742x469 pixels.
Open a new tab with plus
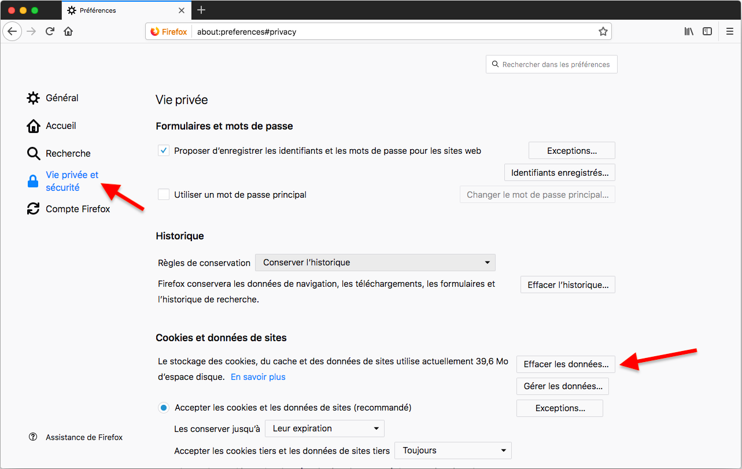tap(201, 10)
